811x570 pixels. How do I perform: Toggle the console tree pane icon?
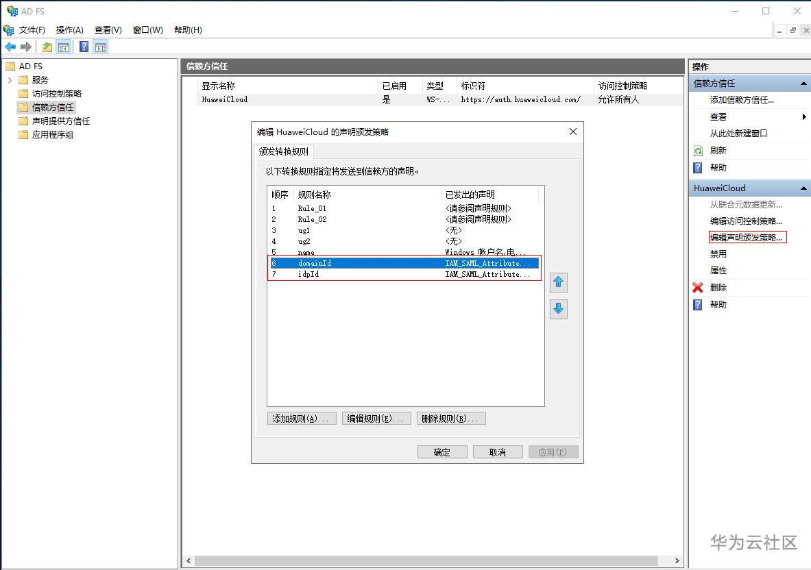64,47
